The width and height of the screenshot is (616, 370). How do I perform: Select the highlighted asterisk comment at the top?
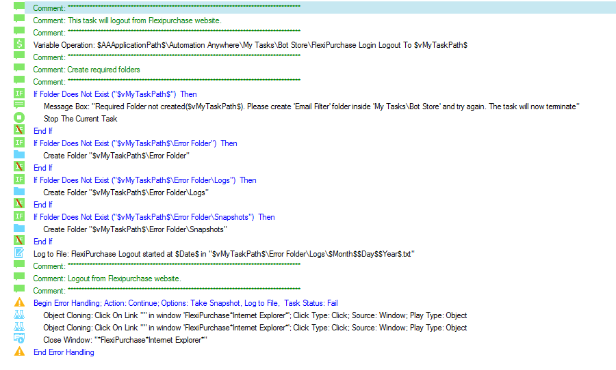tap(320, 8)
